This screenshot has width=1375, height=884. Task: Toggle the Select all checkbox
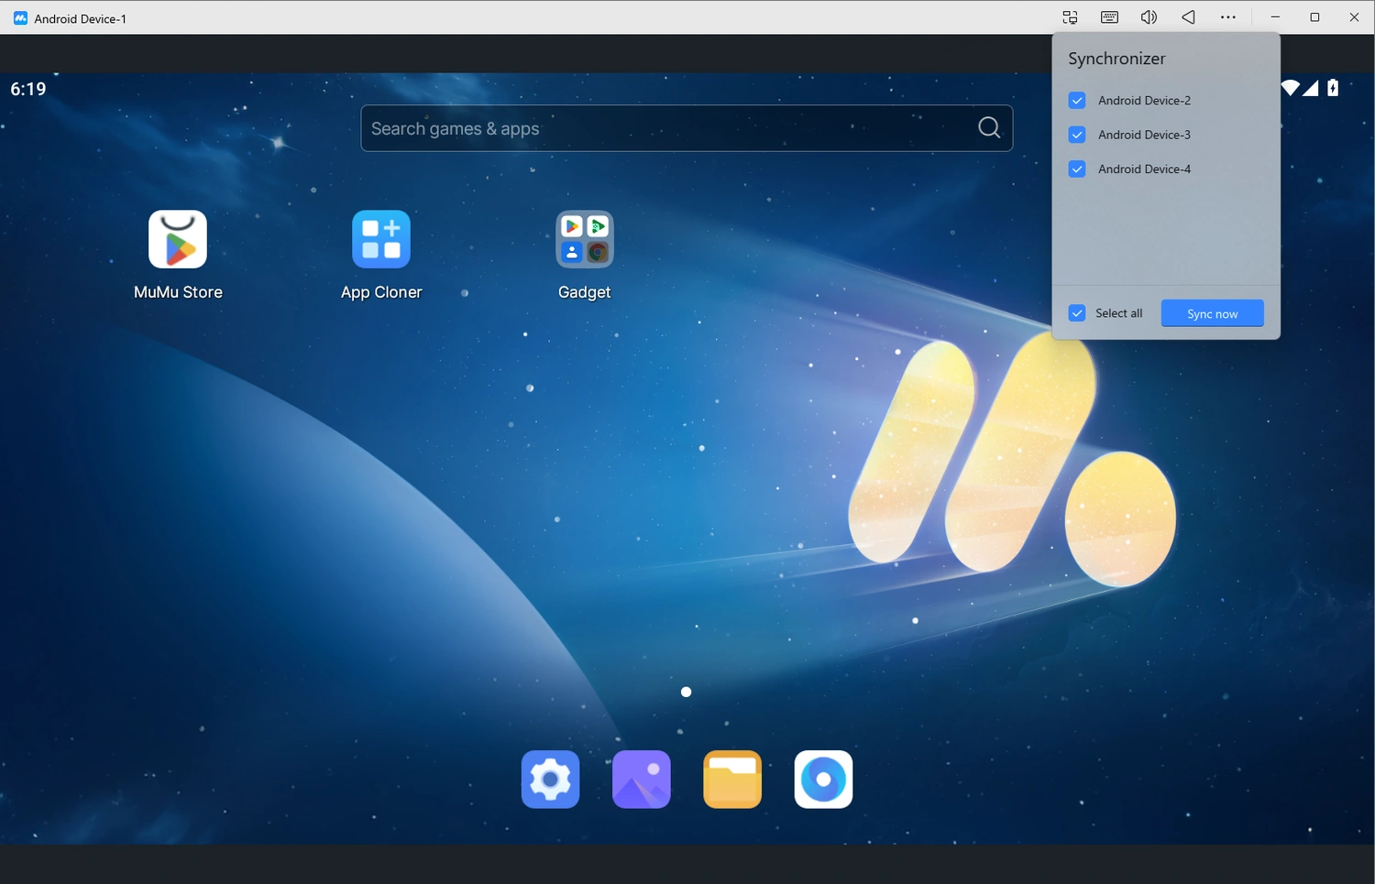point(1076,312)
